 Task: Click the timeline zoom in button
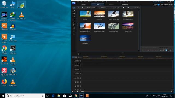(x=82, y=91)
